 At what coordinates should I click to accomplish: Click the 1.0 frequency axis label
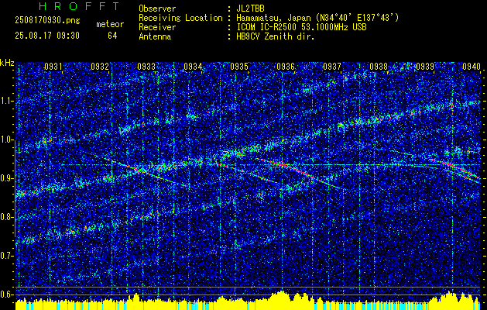(x=5, y=140)
